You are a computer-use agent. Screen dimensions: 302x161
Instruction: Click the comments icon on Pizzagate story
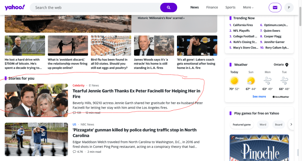coord(74,152)
